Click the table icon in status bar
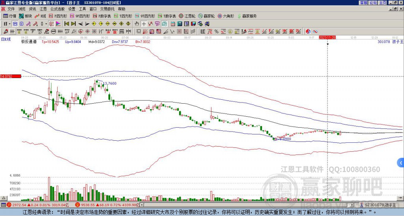Screen dimensions: 404x216 tap(3, 205)
